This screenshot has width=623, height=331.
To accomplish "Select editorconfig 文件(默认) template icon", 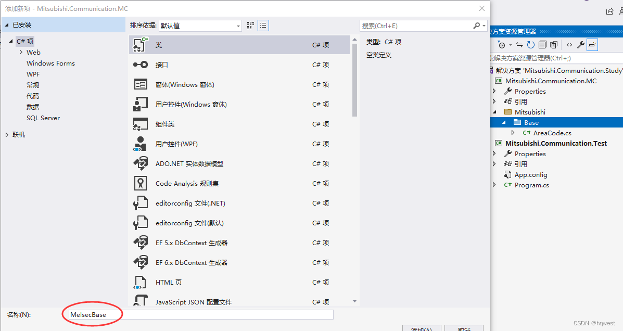I will coord(140,223).
